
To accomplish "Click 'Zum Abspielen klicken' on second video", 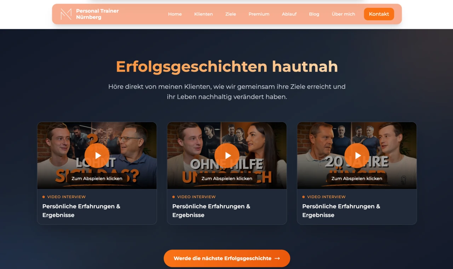I will pyautogui.click(x=227, y=179).
